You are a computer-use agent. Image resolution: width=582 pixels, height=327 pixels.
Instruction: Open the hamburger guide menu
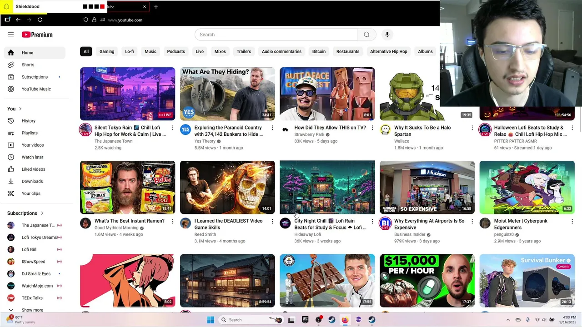(11, 35)
